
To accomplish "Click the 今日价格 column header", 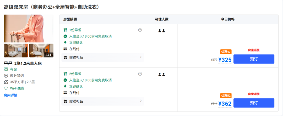I will [x=227, y=19].
